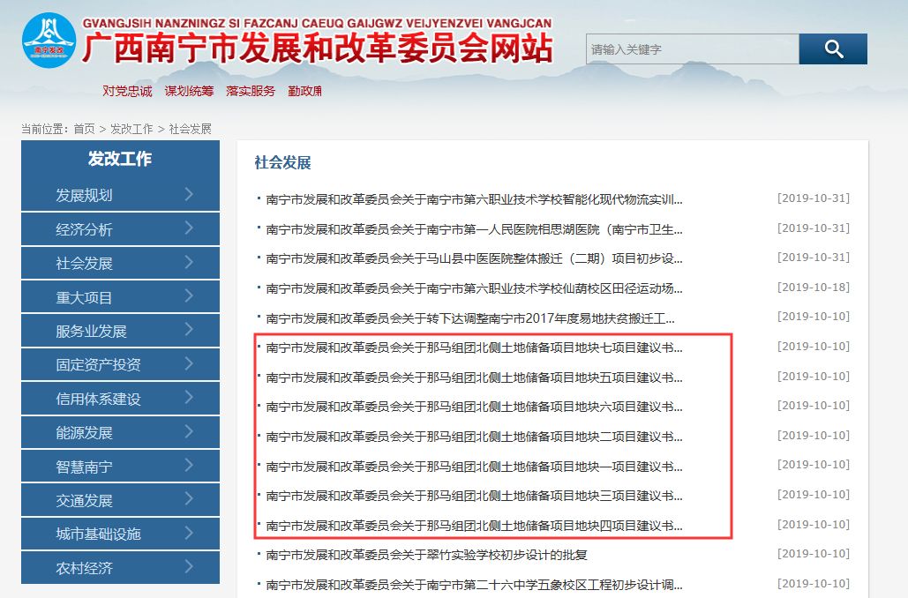Expand the 重大项目 chevron arrow
The width and height of the screenshot is (908, 598).
tap(189, 296)
